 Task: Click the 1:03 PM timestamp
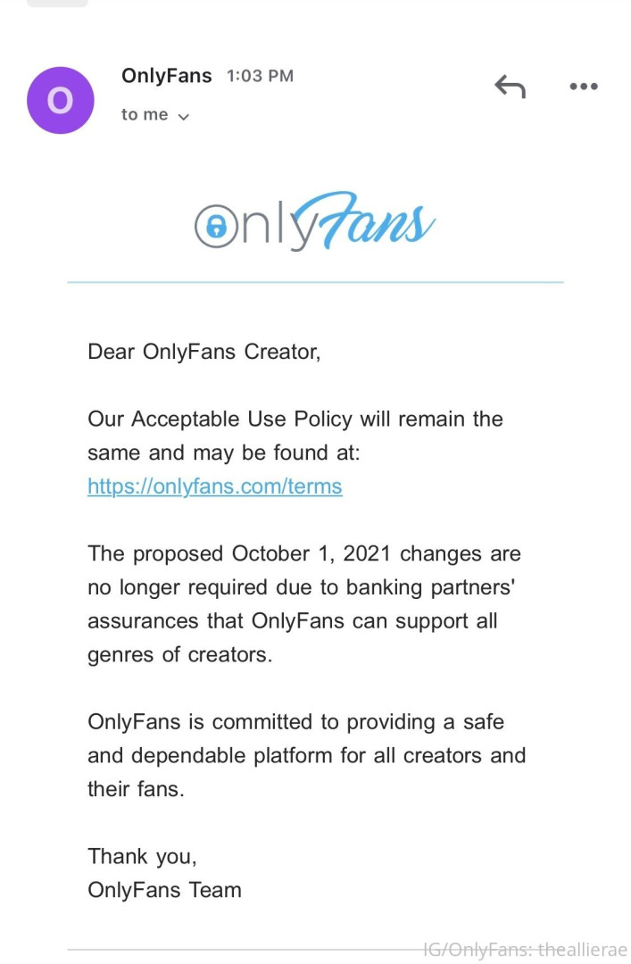point(260,77)
